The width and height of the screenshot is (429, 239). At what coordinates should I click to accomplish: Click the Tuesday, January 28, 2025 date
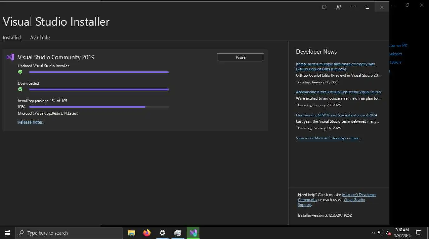tap(318, 82)
